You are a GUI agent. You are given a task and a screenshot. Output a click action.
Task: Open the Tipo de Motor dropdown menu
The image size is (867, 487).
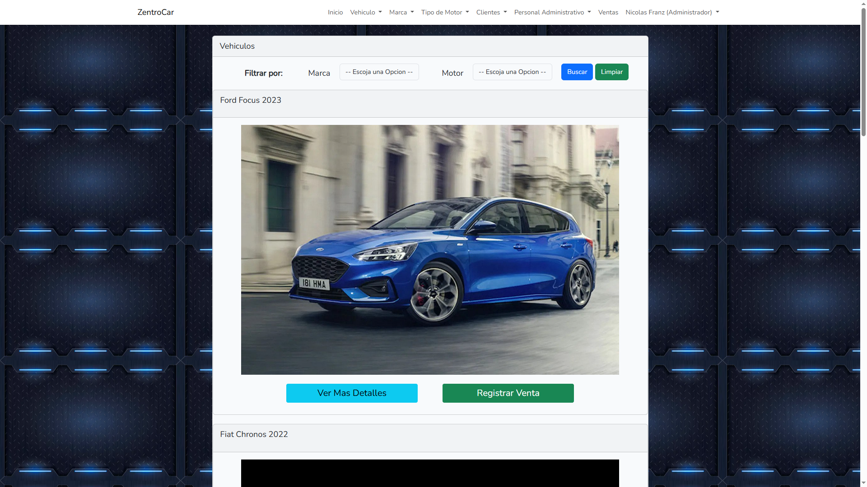[x=445, y=12]
